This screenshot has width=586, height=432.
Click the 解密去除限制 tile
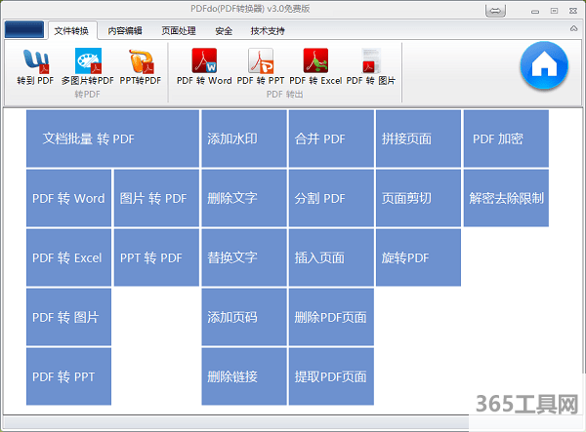point(506,198)
